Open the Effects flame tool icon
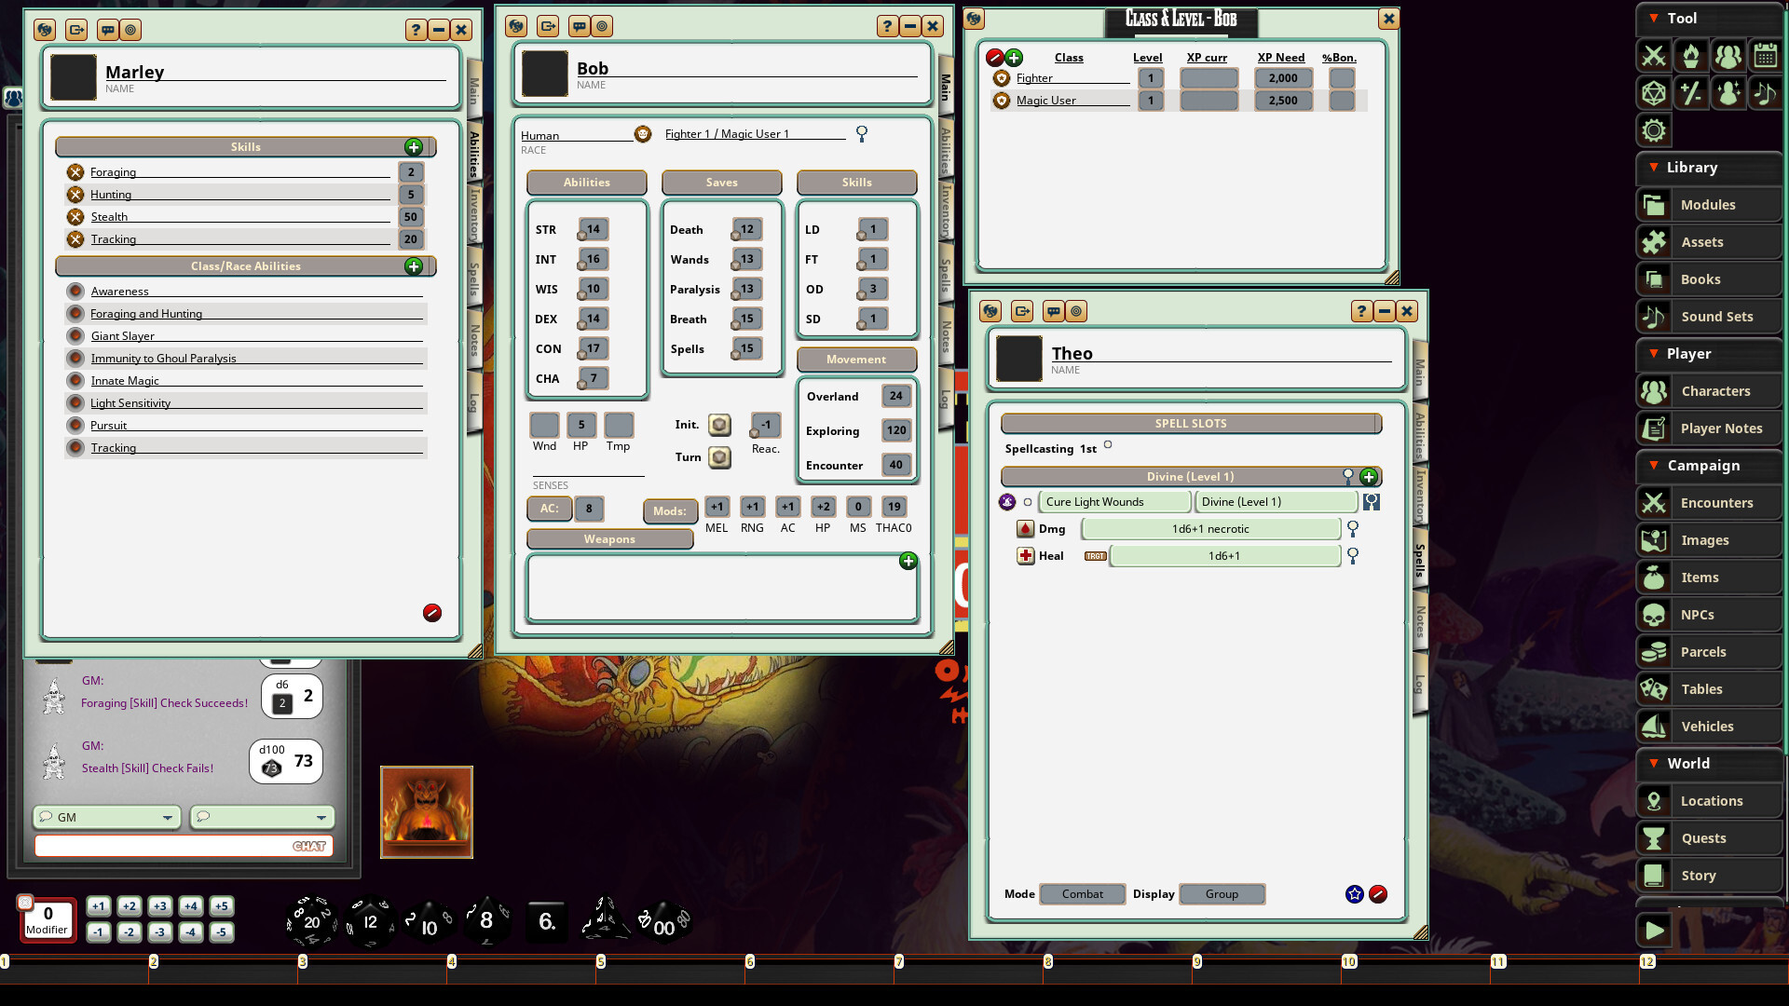Viewport: 1789px width, 1006px height. tap(1691, 56)
